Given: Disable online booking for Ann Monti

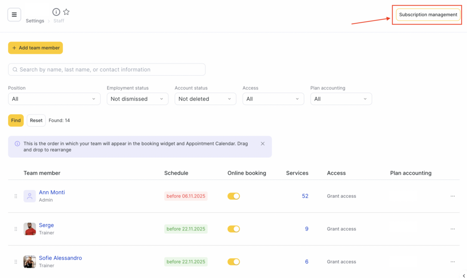Looking at the screenshot, I should coord(233,196).
